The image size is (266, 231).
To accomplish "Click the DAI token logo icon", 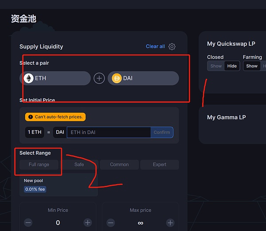I will click(x=117, y=78).
